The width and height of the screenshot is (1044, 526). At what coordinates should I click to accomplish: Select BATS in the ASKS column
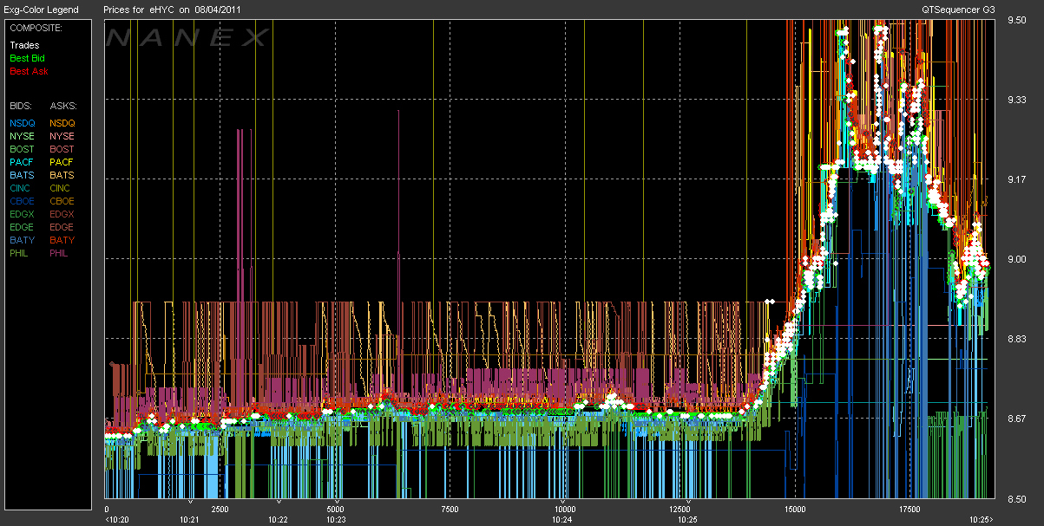point(62,175)
